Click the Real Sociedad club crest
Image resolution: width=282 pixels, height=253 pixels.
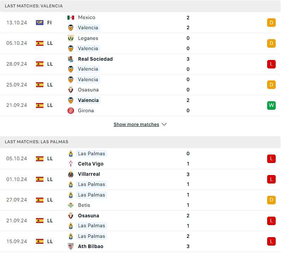tap(71, 59)
